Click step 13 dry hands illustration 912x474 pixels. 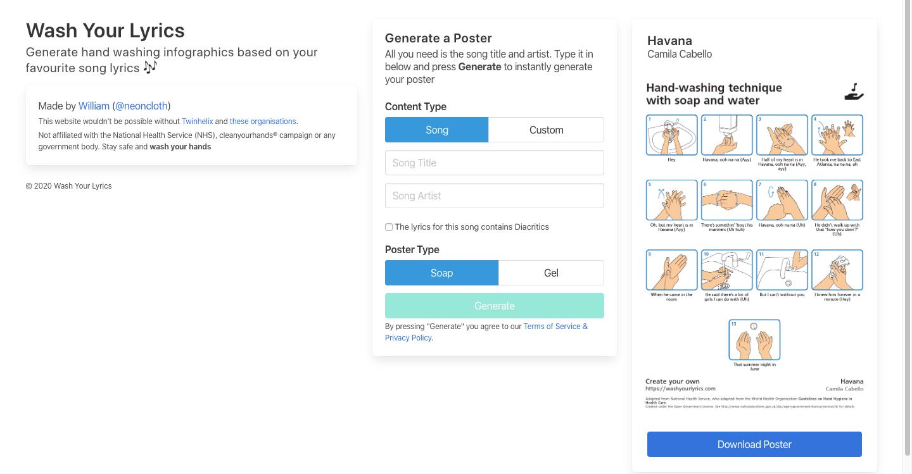click(x=754, y=340)
